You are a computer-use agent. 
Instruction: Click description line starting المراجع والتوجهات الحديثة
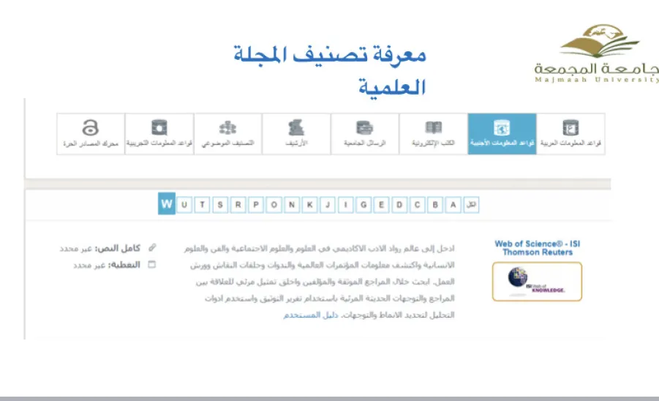click(329, 298)
